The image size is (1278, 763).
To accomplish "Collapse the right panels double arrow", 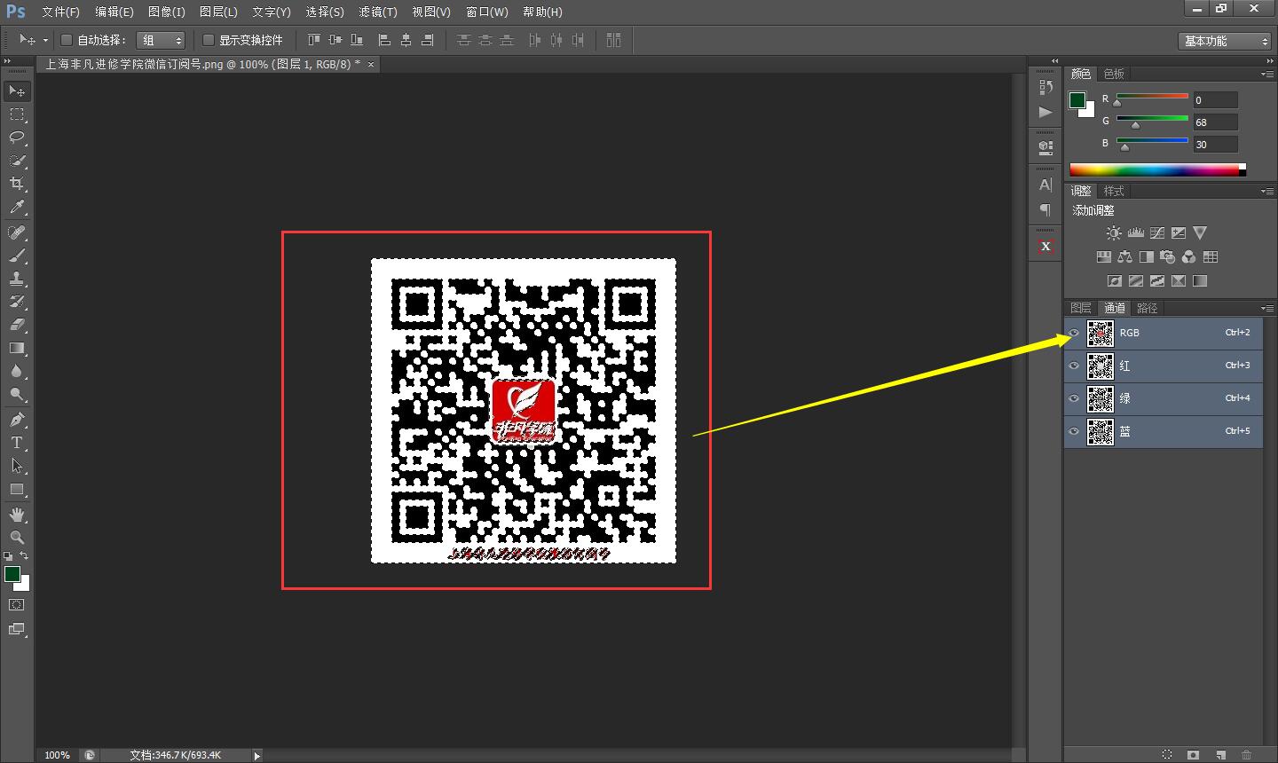I will pos(1269,60).
